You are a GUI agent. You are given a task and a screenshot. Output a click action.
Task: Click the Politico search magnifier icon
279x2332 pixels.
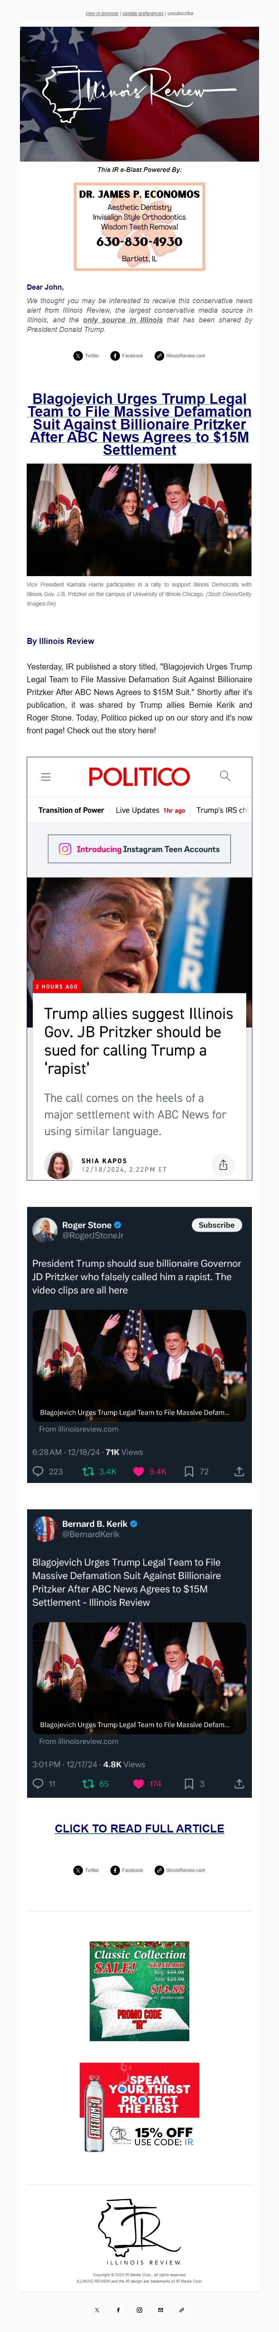click(225, 776)
